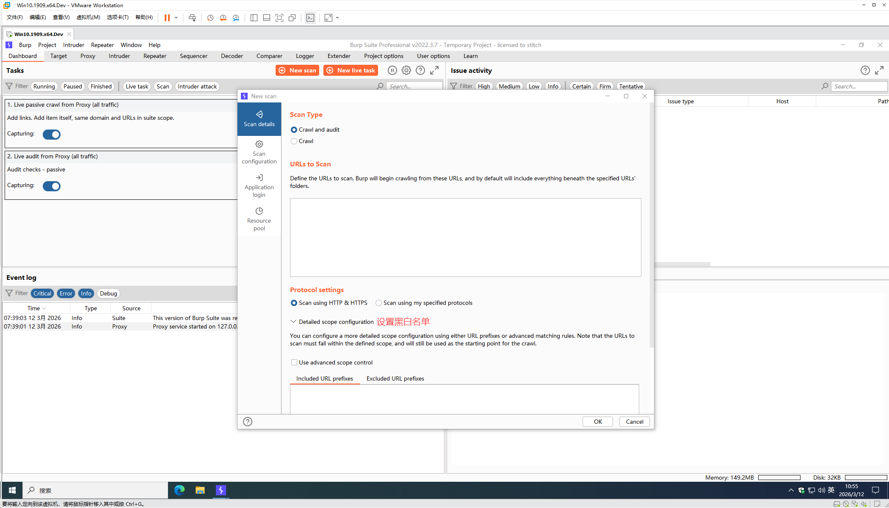Open the Proxy tab
The width and height of the screenshot is (889, 508).
88,56
